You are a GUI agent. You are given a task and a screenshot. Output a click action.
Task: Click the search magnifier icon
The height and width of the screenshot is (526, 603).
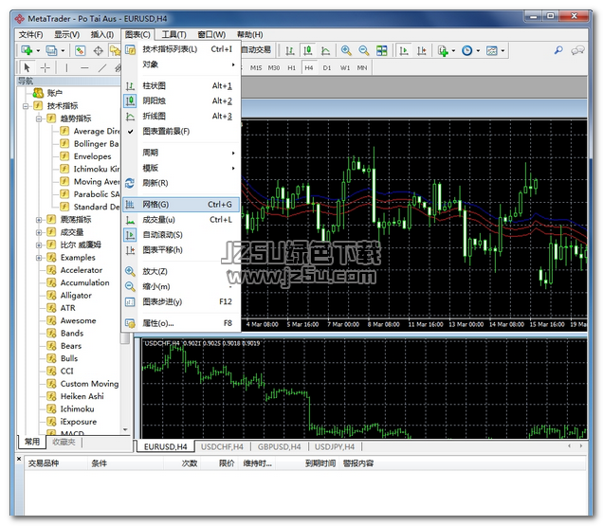[558, 50]
